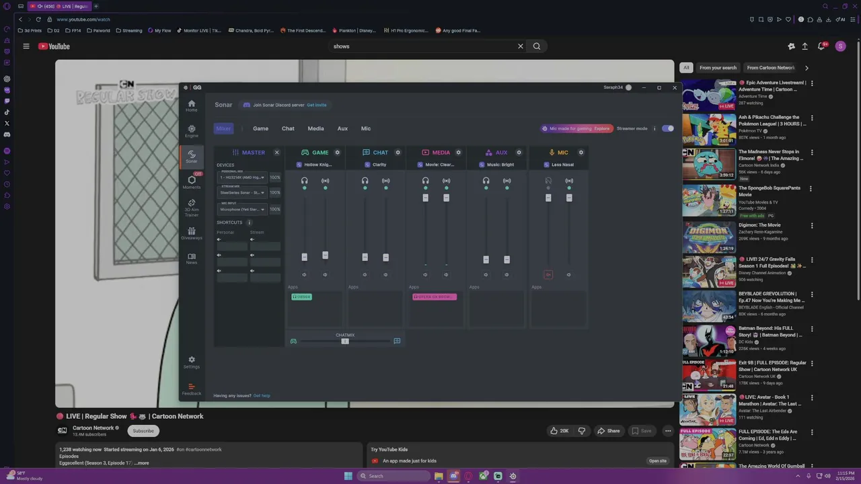The width and height of the screenshot is (861, 484).
Task: Click Open site for YouTube Kids
Action: [x=658, y=461]
